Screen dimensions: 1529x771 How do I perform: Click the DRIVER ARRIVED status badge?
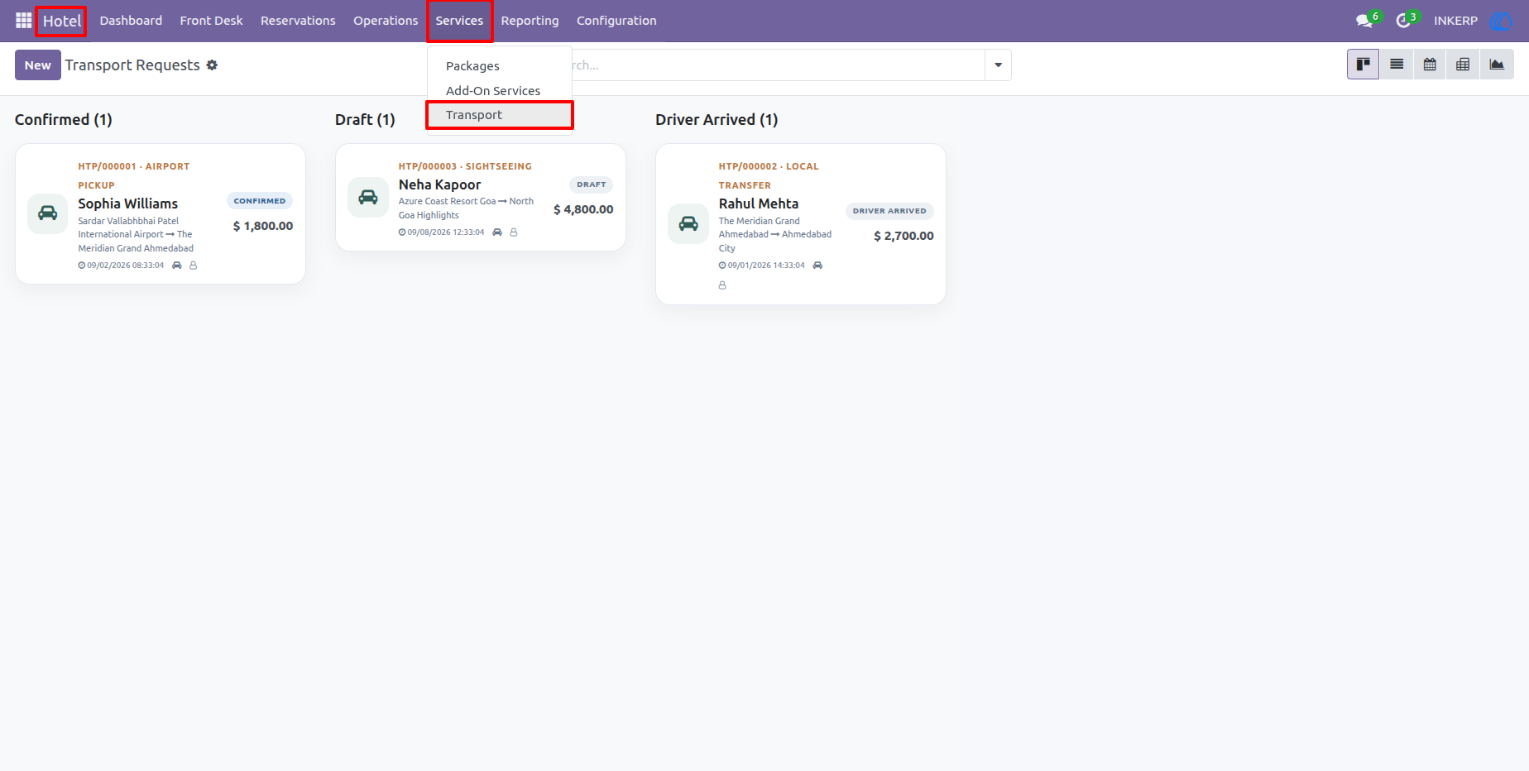(889, 211)
